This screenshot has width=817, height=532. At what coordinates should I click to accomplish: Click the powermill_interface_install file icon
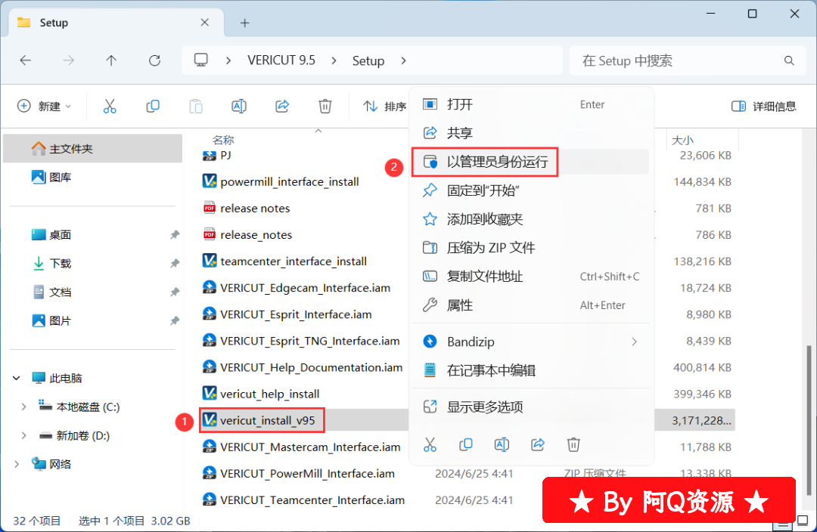210,181
